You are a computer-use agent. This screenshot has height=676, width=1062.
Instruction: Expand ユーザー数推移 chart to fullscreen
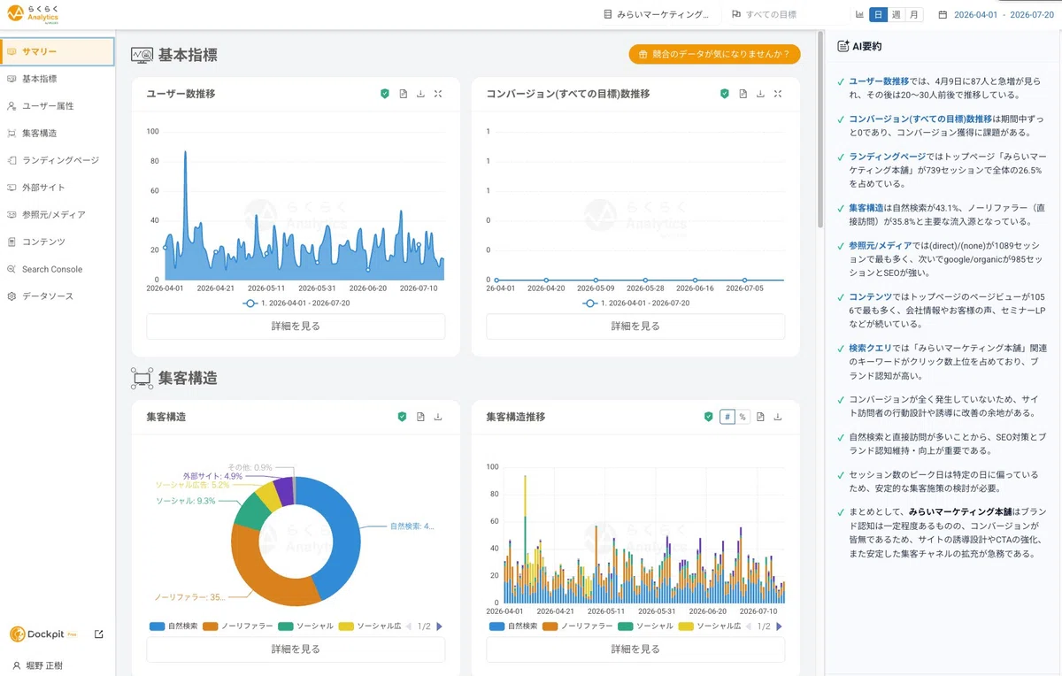click(438, 94)
